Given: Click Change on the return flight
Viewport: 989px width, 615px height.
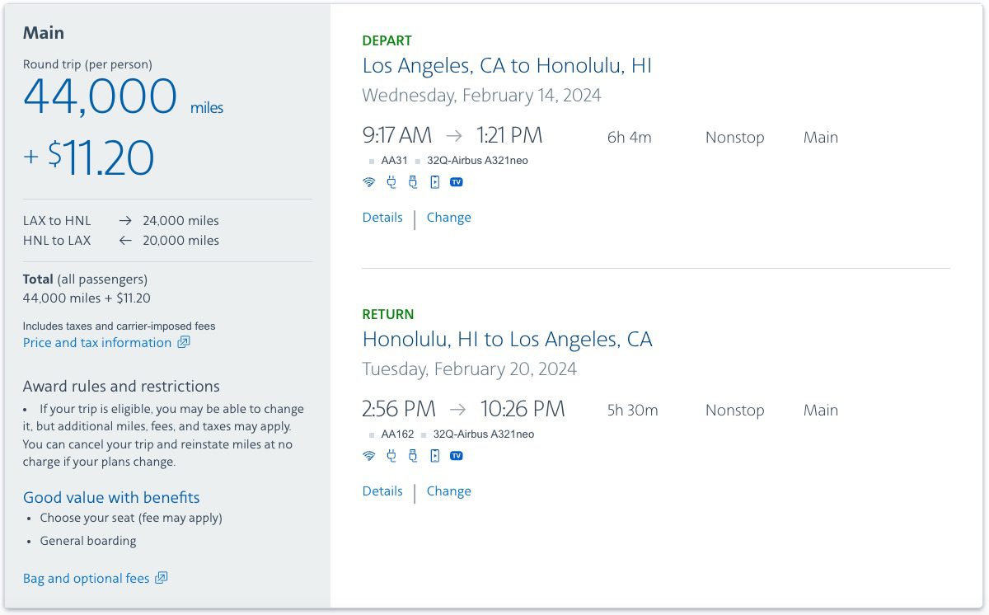Looking at the screenshot, I should (x=448, y=491).
